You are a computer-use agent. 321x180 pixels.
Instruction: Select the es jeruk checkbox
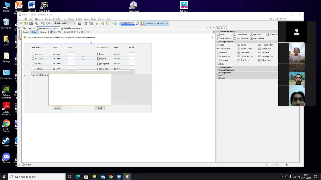tap(98, 58)
